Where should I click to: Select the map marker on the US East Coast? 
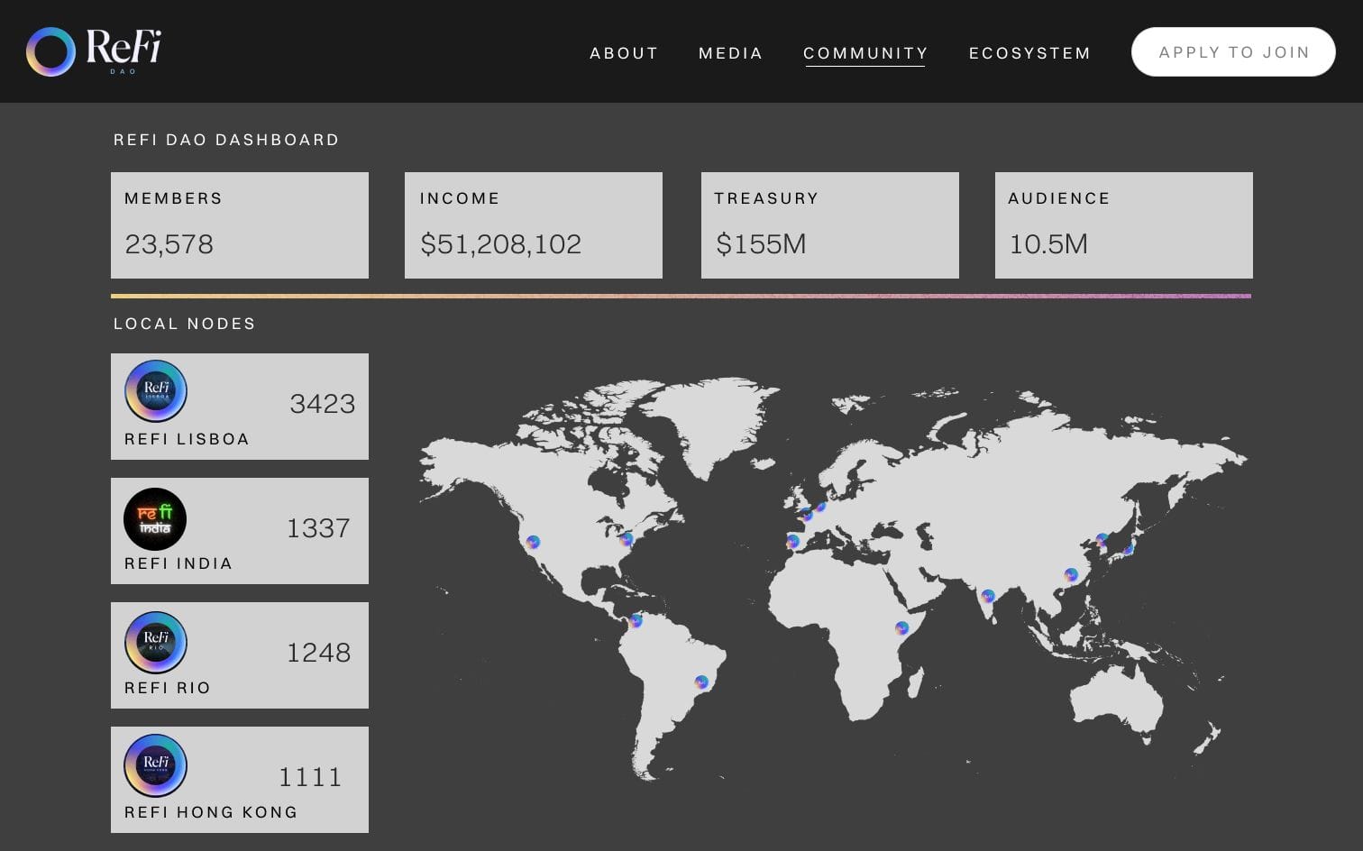coord(627,539)
